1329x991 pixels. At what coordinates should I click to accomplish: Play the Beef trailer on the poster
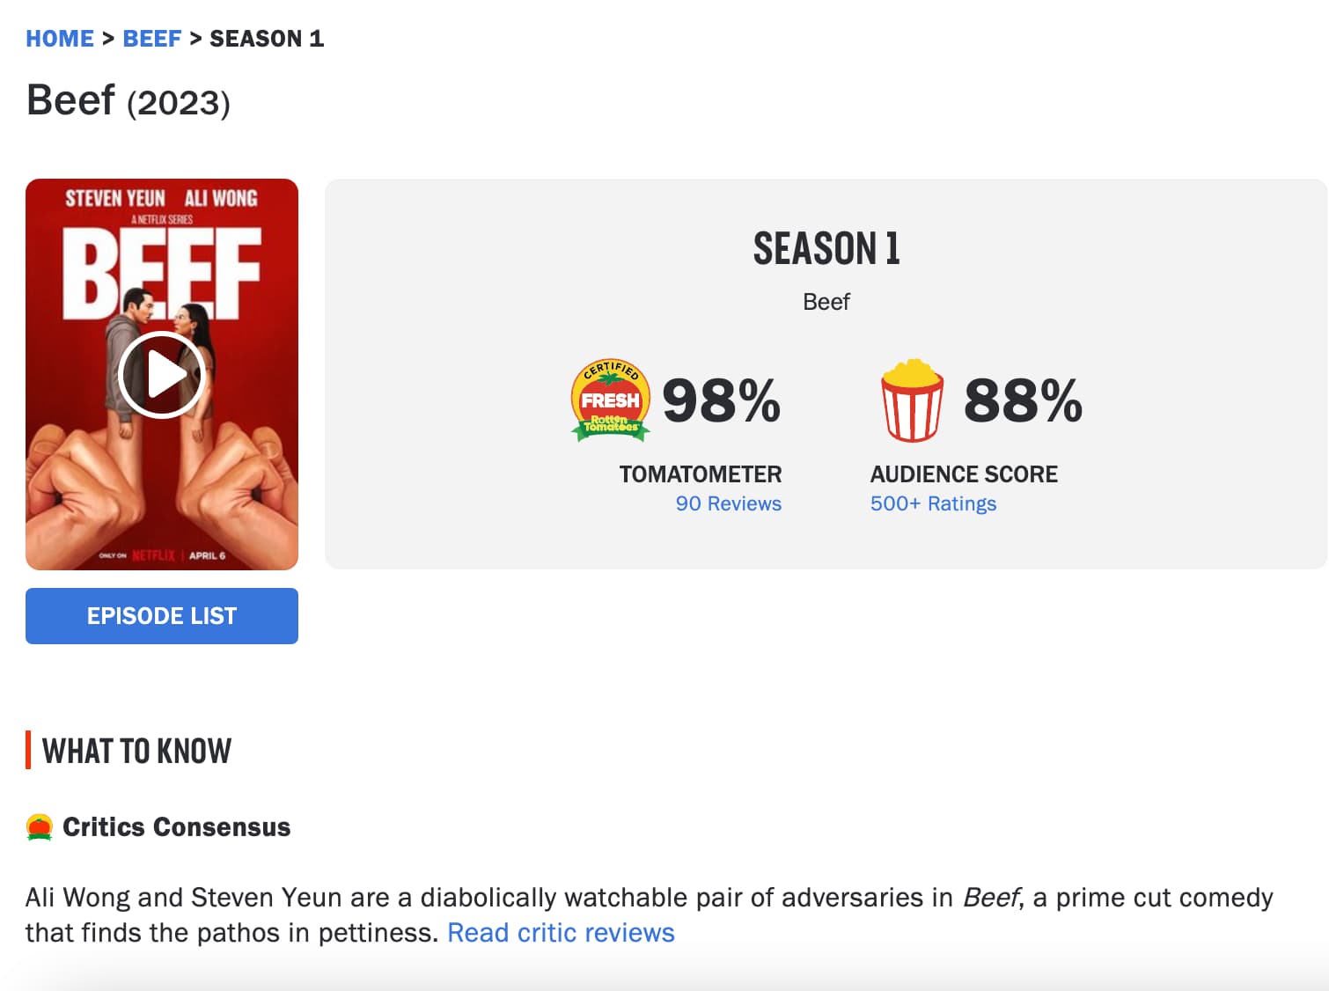162,375
